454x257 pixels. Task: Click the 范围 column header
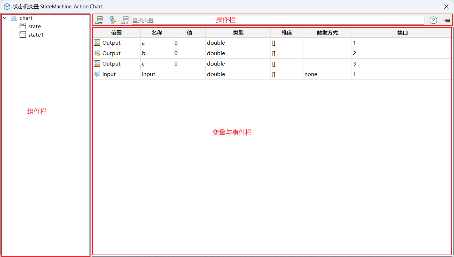tap(116, 33)
